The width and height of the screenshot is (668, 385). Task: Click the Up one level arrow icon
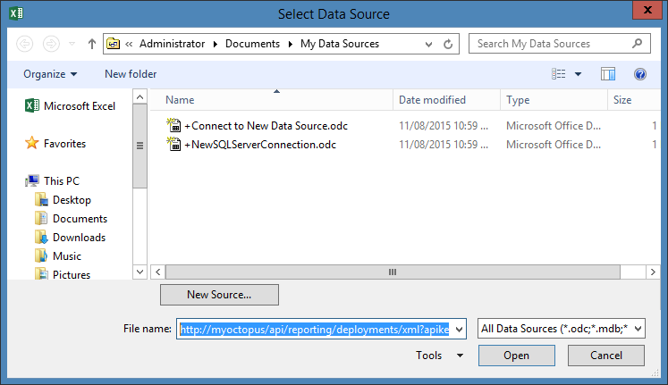click(92, 44)
